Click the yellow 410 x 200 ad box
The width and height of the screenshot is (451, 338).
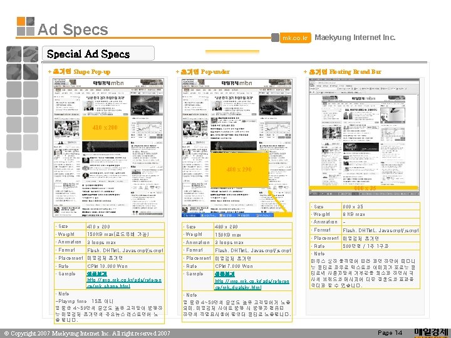105,128
